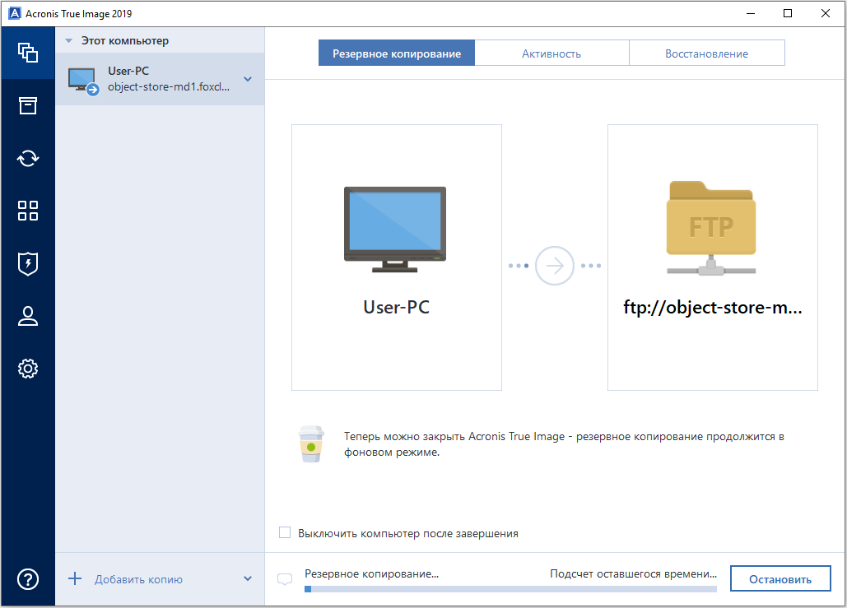Click the coffee cup tip icon
The height and width of the screenshot is (608, 847).
311,443
